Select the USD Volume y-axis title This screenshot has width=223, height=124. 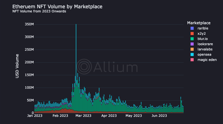(17, 66)
